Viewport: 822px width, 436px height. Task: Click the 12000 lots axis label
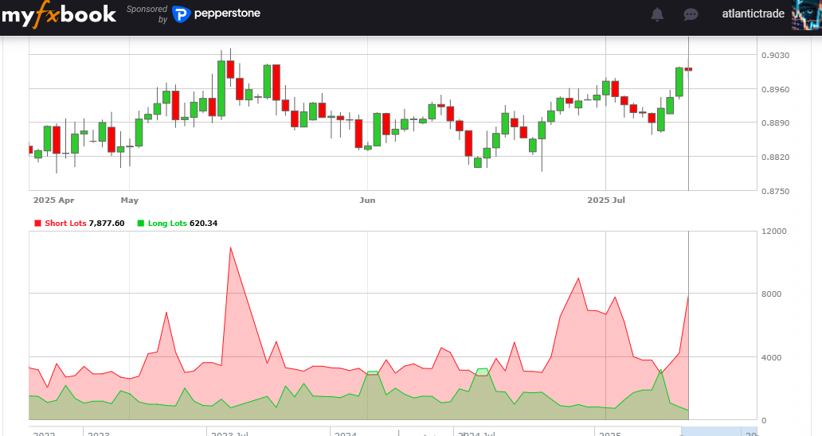(x=773, y=232)
